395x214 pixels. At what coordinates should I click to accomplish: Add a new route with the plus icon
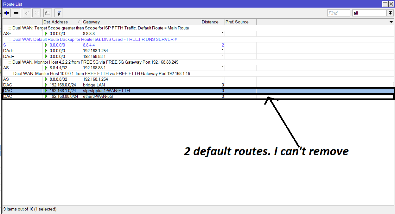[6, 13]
